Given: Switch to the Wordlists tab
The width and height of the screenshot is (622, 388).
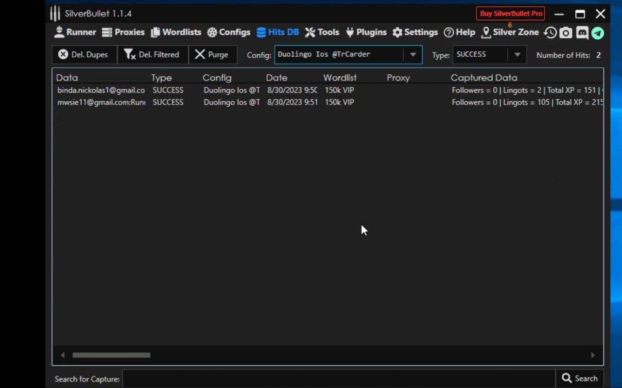Looking at the screenshot, I should coord(176,32).
